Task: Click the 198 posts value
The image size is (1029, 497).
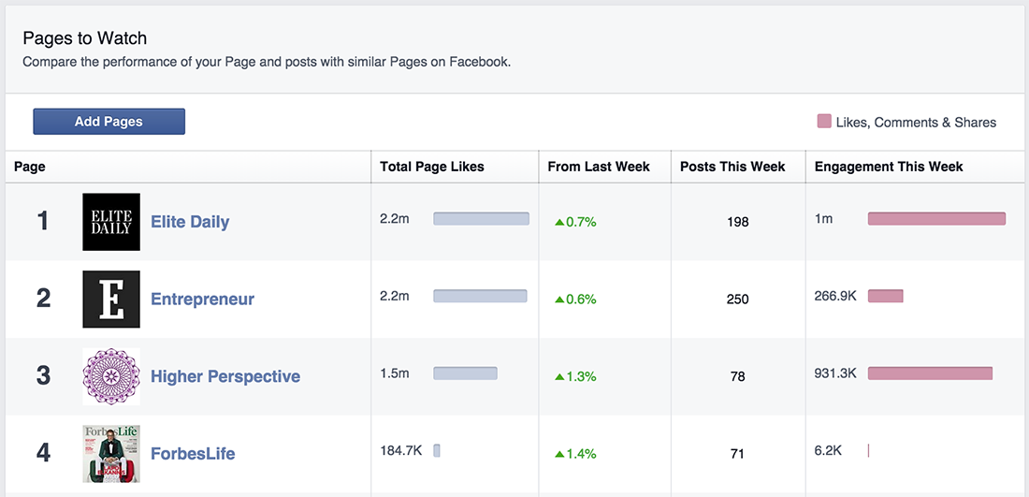Action: 738,223
